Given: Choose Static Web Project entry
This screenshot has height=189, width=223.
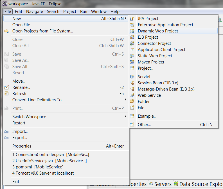Looking at the screenshot, I should [x=173, y=56].
